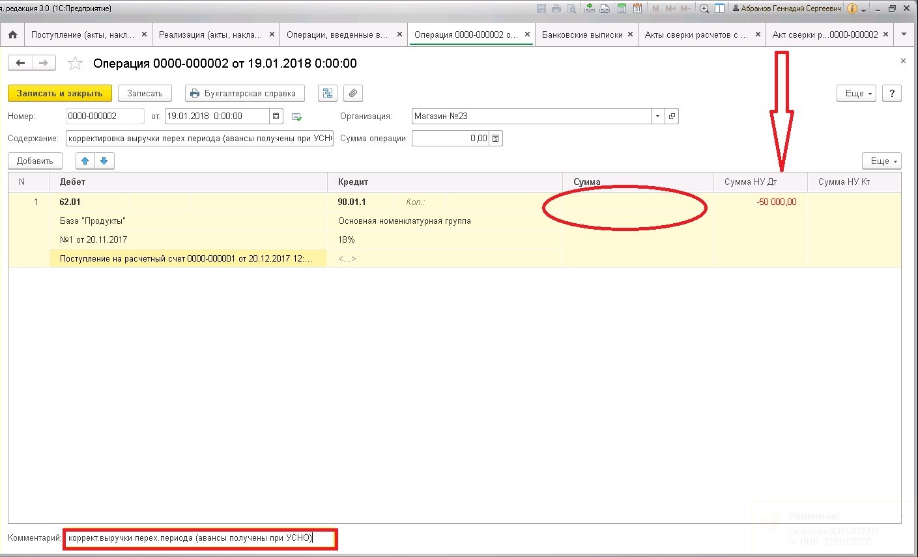The width and height of the screenshot is (918, 557).
Task: Click the Записать button
Action: click(145, 93)
